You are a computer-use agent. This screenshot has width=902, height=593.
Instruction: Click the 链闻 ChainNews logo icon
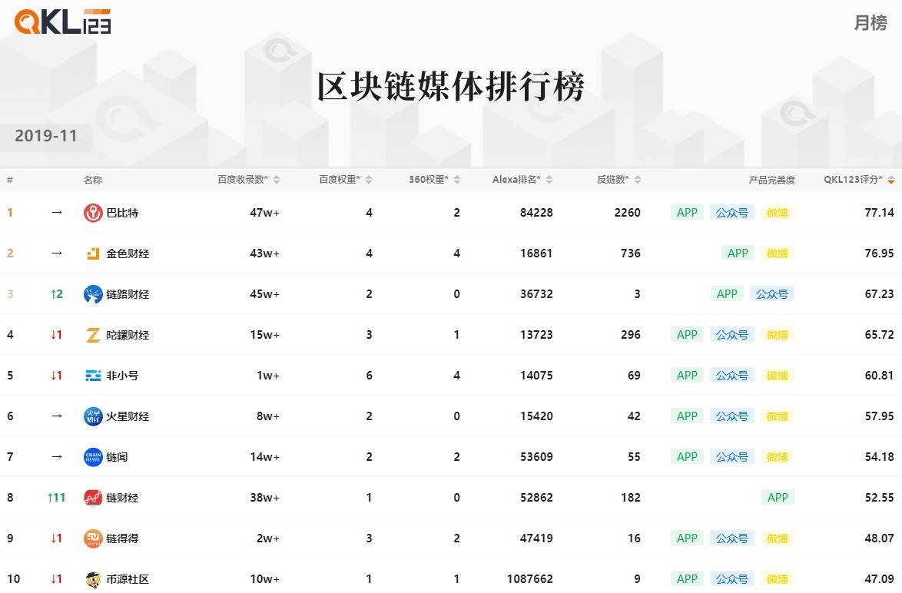pos(93,457)
